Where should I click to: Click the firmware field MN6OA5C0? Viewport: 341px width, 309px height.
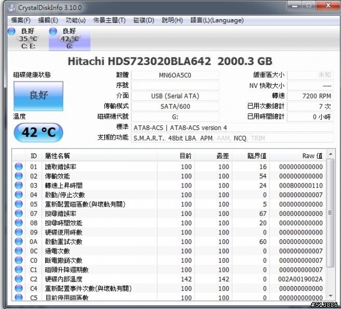click(x=175, y=75)
